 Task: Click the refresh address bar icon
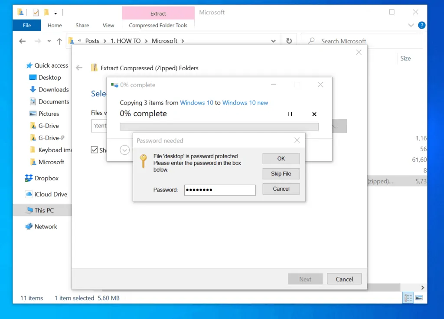coord(289,41)
